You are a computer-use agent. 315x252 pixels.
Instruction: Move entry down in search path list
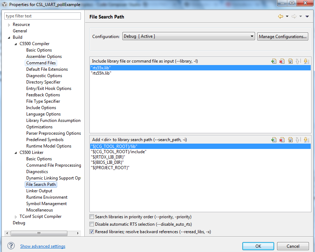306,140
